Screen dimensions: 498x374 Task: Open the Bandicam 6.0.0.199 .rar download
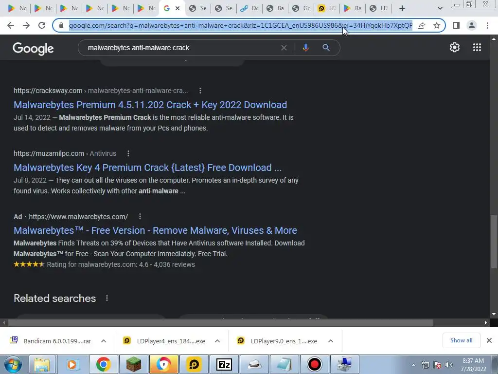tap(57, 341)
